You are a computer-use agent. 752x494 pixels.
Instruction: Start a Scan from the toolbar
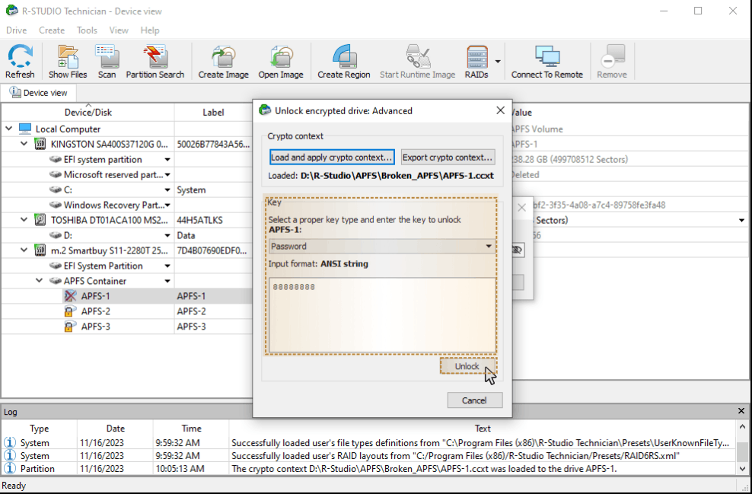(x=107, y=61)
